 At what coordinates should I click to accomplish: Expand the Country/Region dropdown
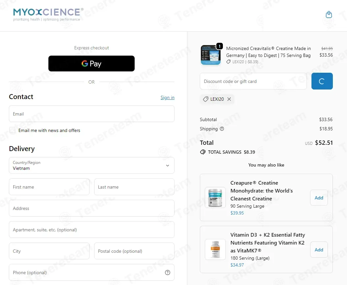[x=92, y=165]
